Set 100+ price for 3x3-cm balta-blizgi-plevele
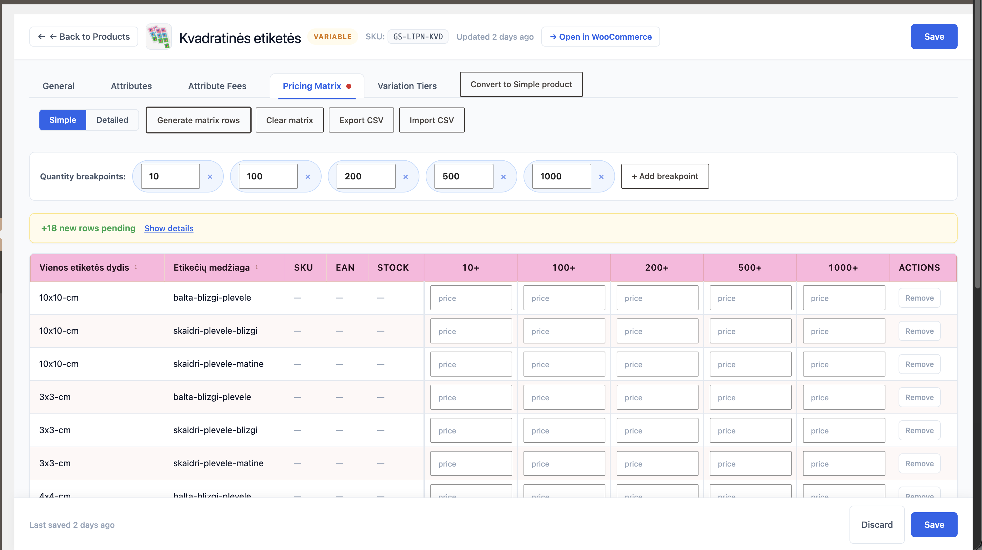This screenshot has height=550, width=982. [564, 397]
